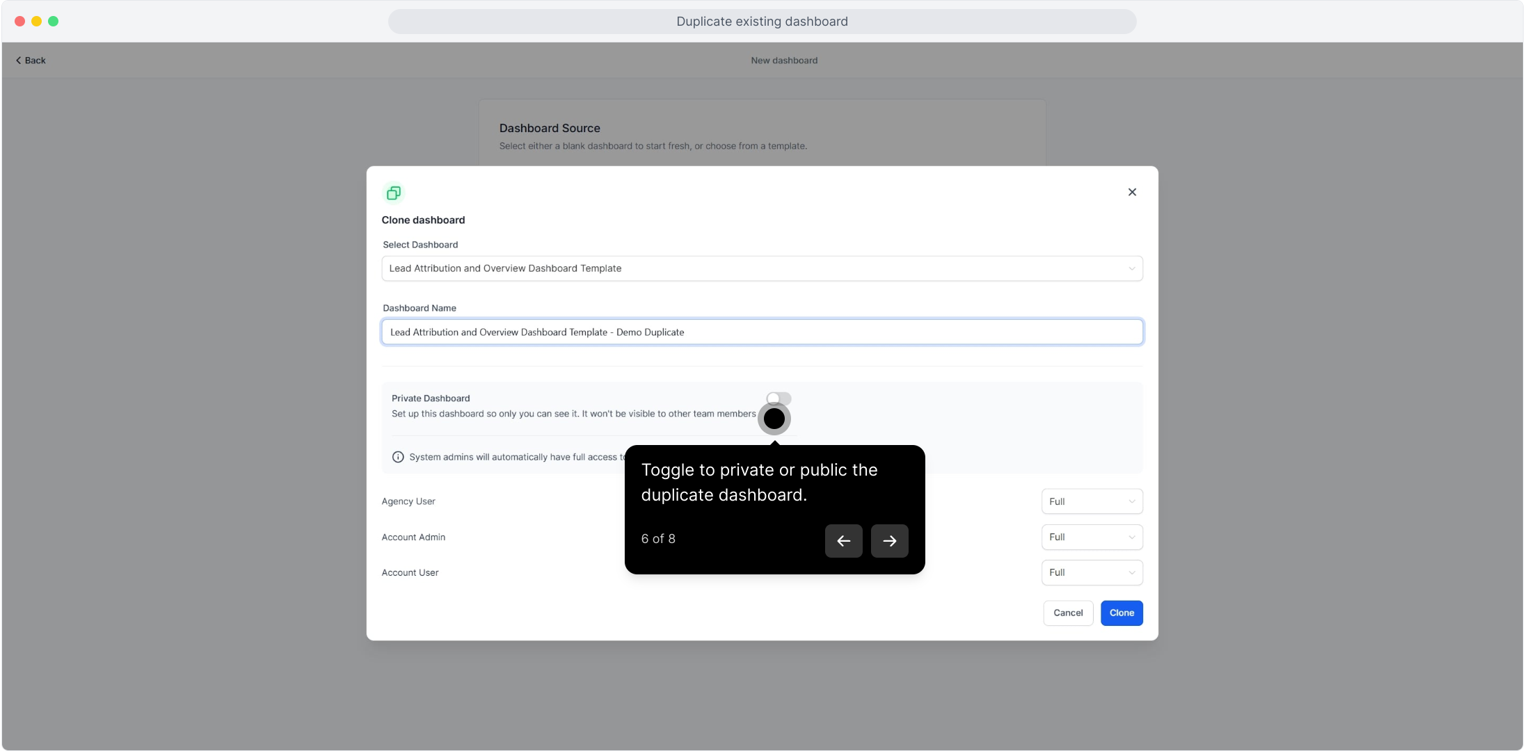Click the 'System admins will automatically' note
This screenshot has width=1525, height=751.
tap(517, 457)
